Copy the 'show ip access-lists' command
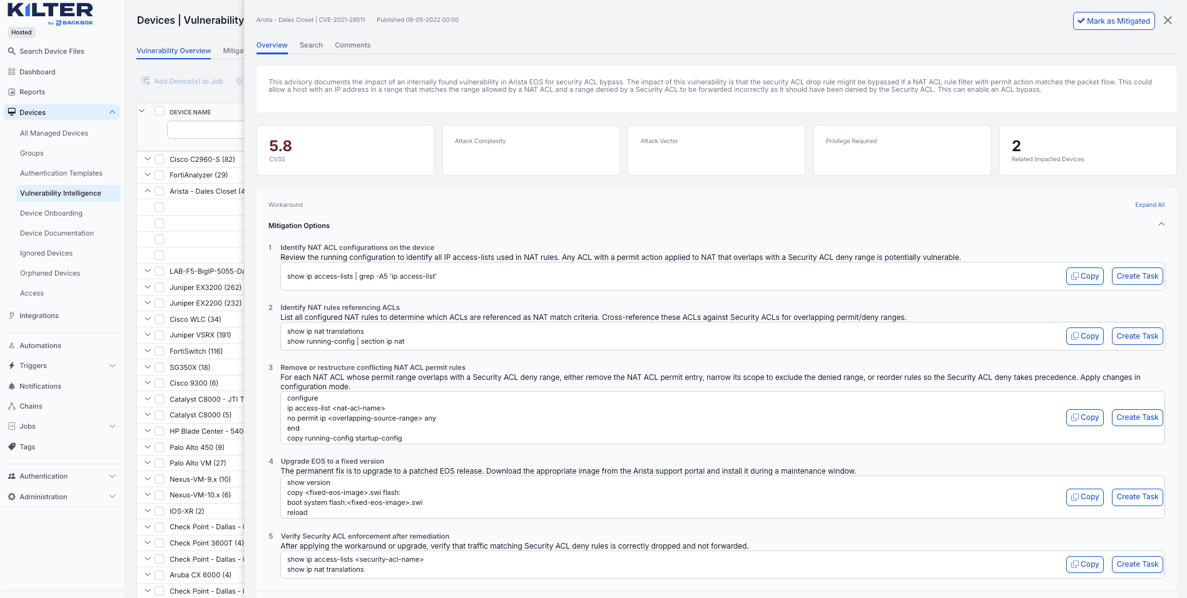1187x598 pixels. (1084, 276)
